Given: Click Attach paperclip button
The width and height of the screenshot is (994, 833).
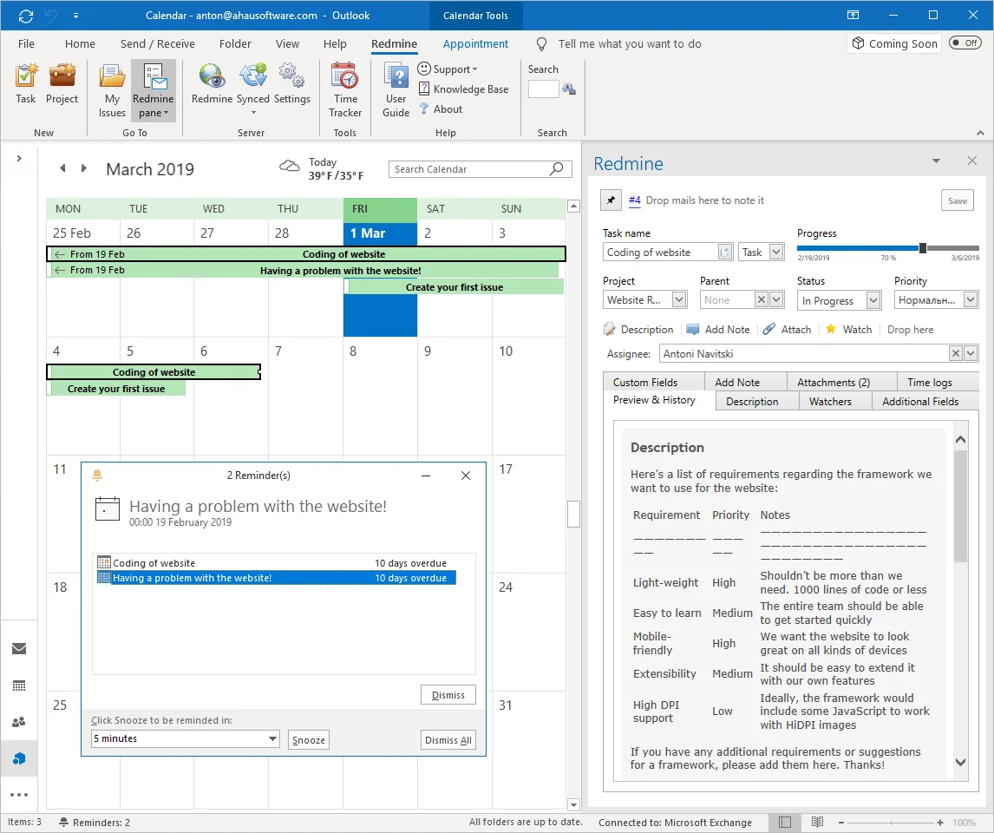Looking at the screenshot, I should pyautogui.click(x=787, y=330).
